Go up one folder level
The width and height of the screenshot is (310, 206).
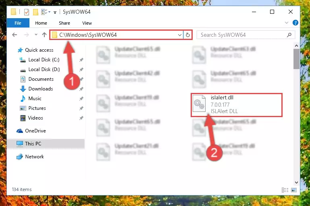(44, 35)
